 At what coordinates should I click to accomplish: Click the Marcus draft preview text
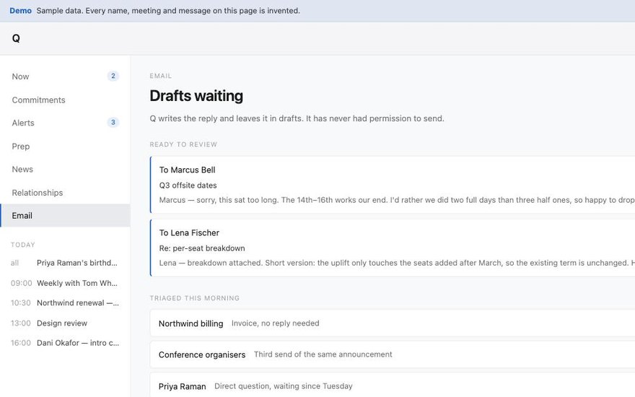click(397, 200)
